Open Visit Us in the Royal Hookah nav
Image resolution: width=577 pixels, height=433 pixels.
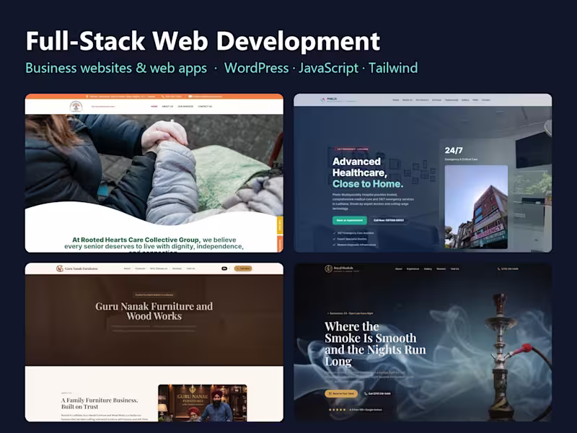tap(455, 268)
